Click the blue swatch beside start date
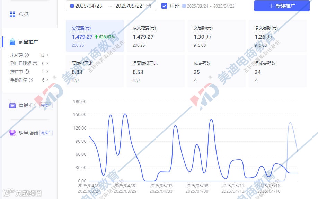 [72, 6]
